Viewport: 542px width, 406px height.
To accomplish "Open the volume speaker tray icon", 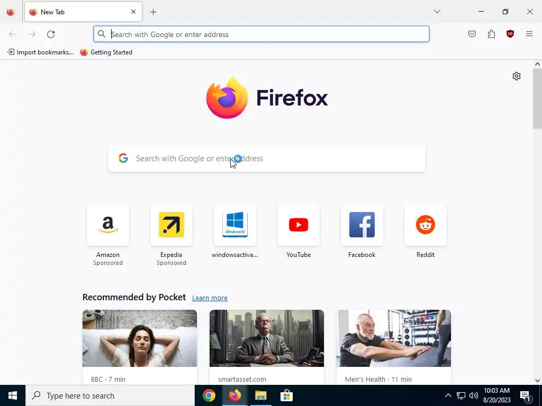I will (x=474, y=395).
